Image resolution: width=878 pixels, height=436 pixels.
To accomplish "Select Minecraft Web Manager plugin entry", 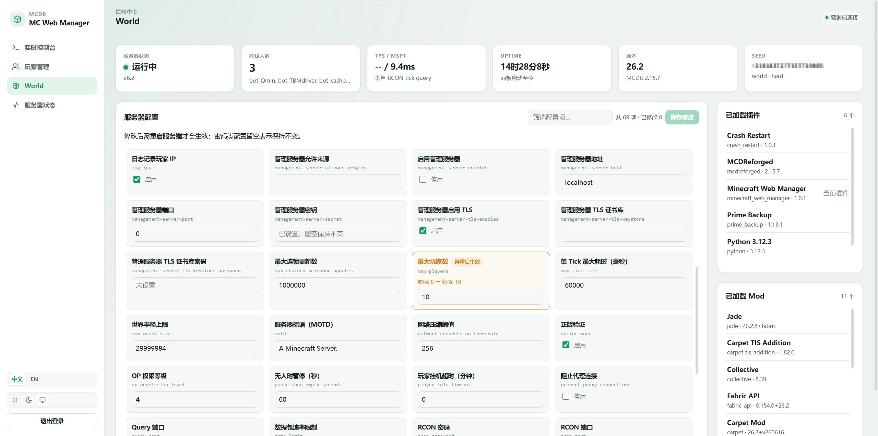I will click(x=788, y=193).
